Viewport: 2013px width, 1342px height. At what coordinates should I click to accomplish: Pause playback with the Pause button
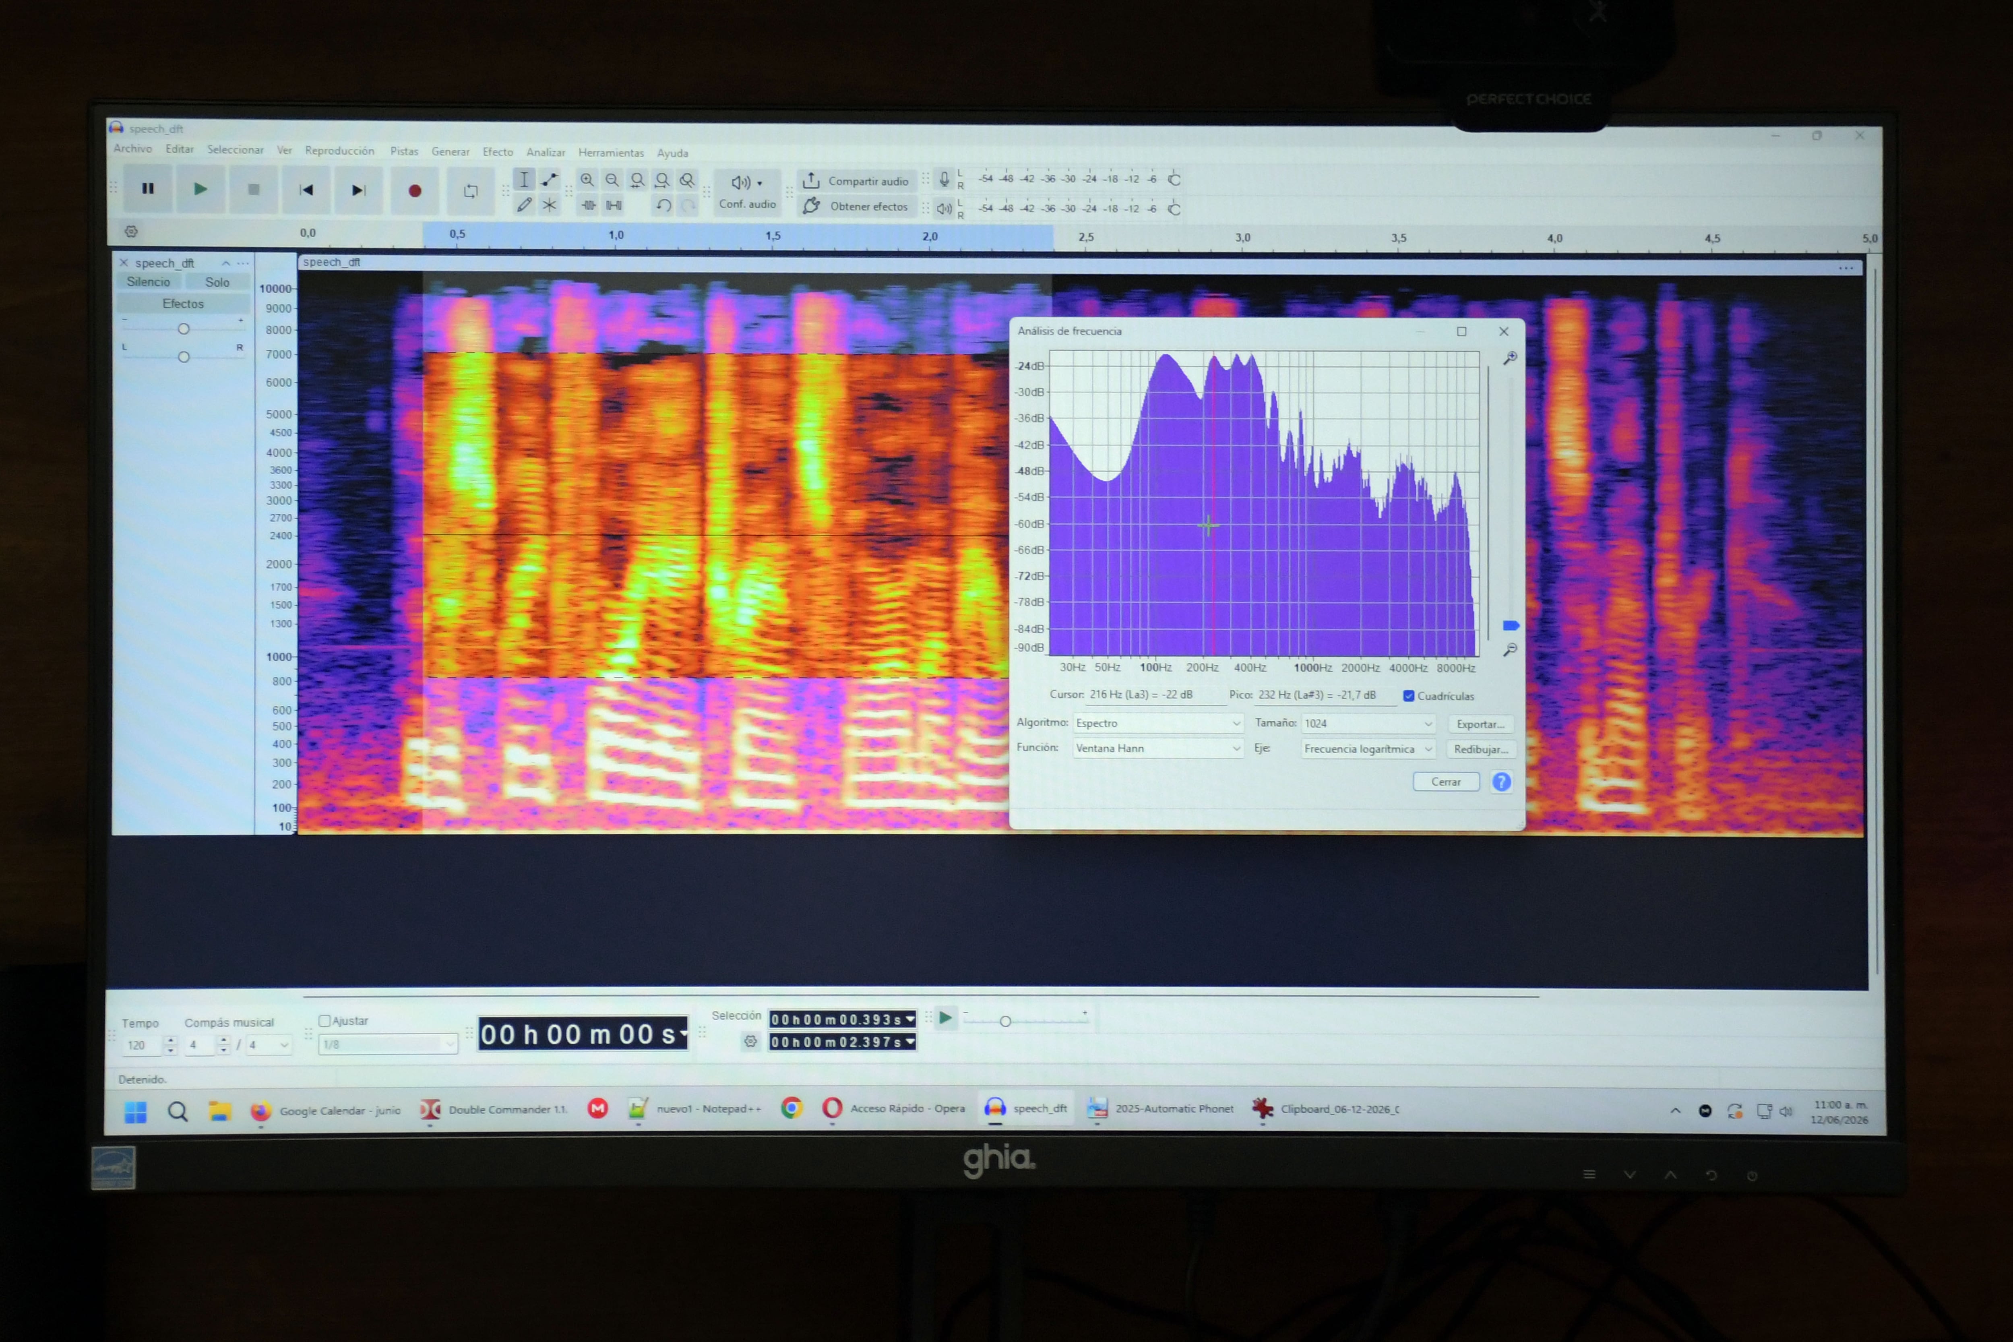pos(148,188)
